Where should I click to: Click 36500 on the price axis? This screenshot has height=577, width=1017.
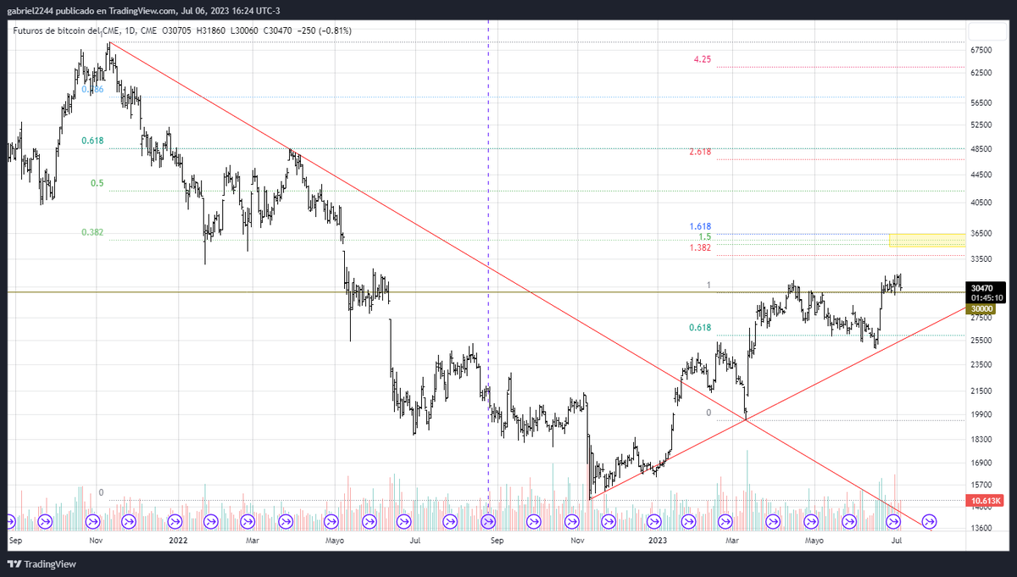point(983,233)
